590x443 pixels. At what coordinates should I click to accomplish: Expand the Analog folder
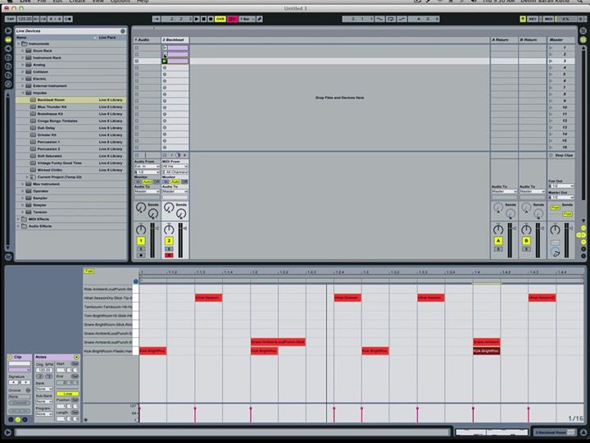23,65
